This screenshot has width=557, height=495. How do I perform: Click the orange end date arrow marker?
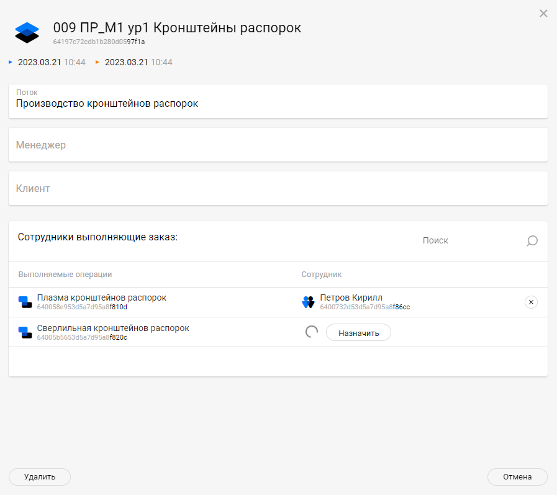coord(97,62)
